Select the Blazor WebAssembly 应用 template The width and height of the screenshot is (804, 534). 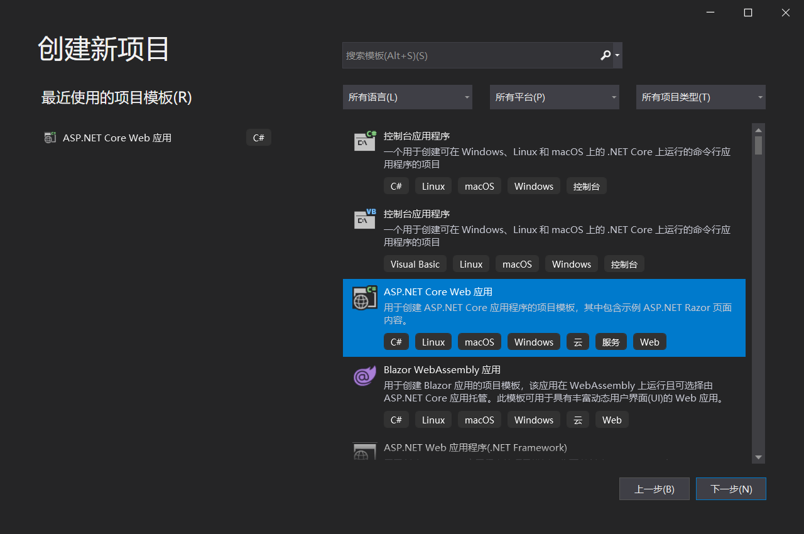544,396
